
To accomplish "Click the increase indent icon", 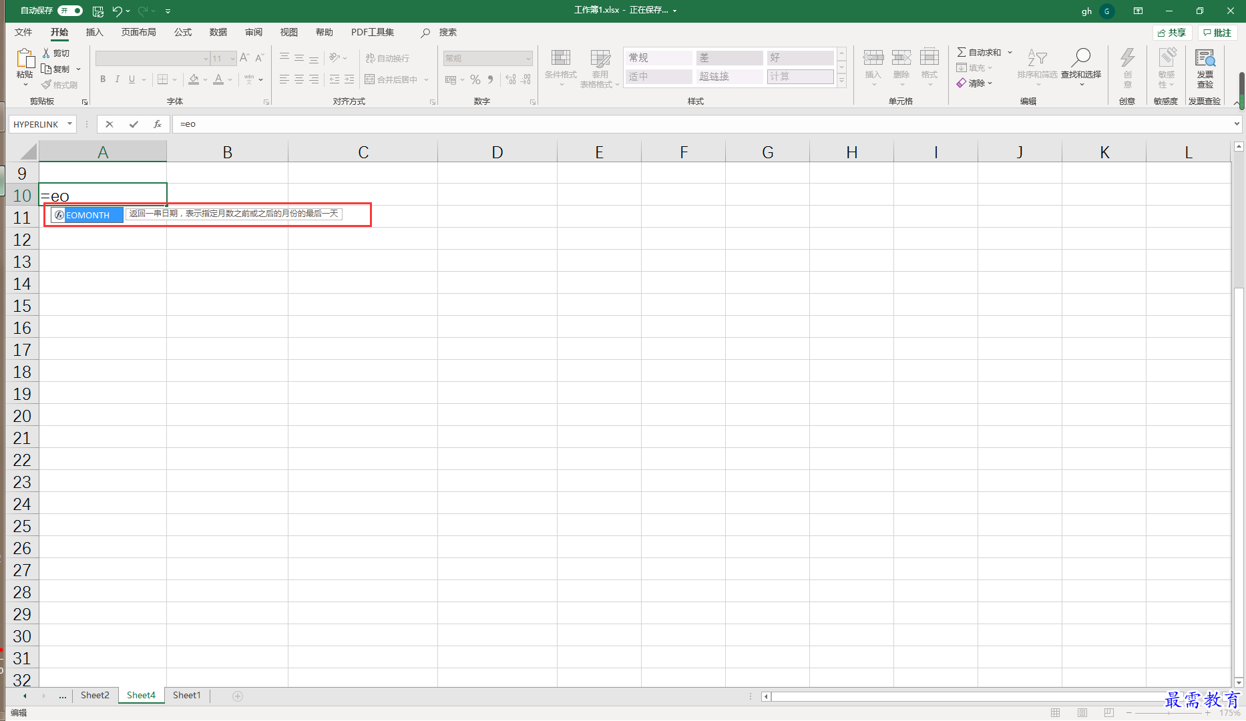I will (349, 79).
